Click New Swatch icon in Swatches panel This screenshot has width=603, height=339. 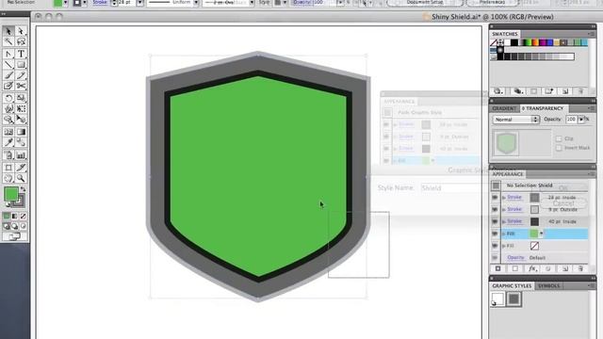[565, 91]
